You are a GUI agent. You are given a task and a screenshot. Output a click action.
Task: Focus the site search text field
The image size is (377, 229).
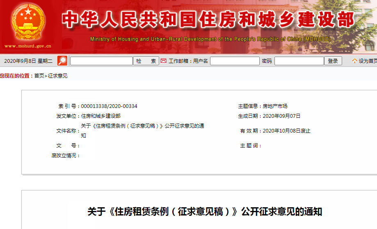pos(101,61)
